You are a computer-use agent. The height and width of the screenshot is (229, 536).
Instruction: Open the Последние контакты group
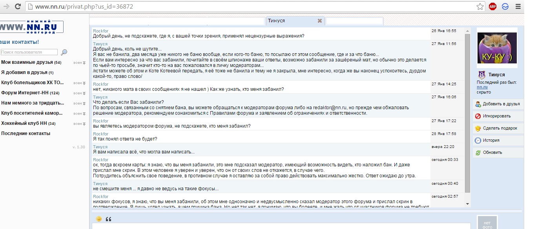coord(26,133)
